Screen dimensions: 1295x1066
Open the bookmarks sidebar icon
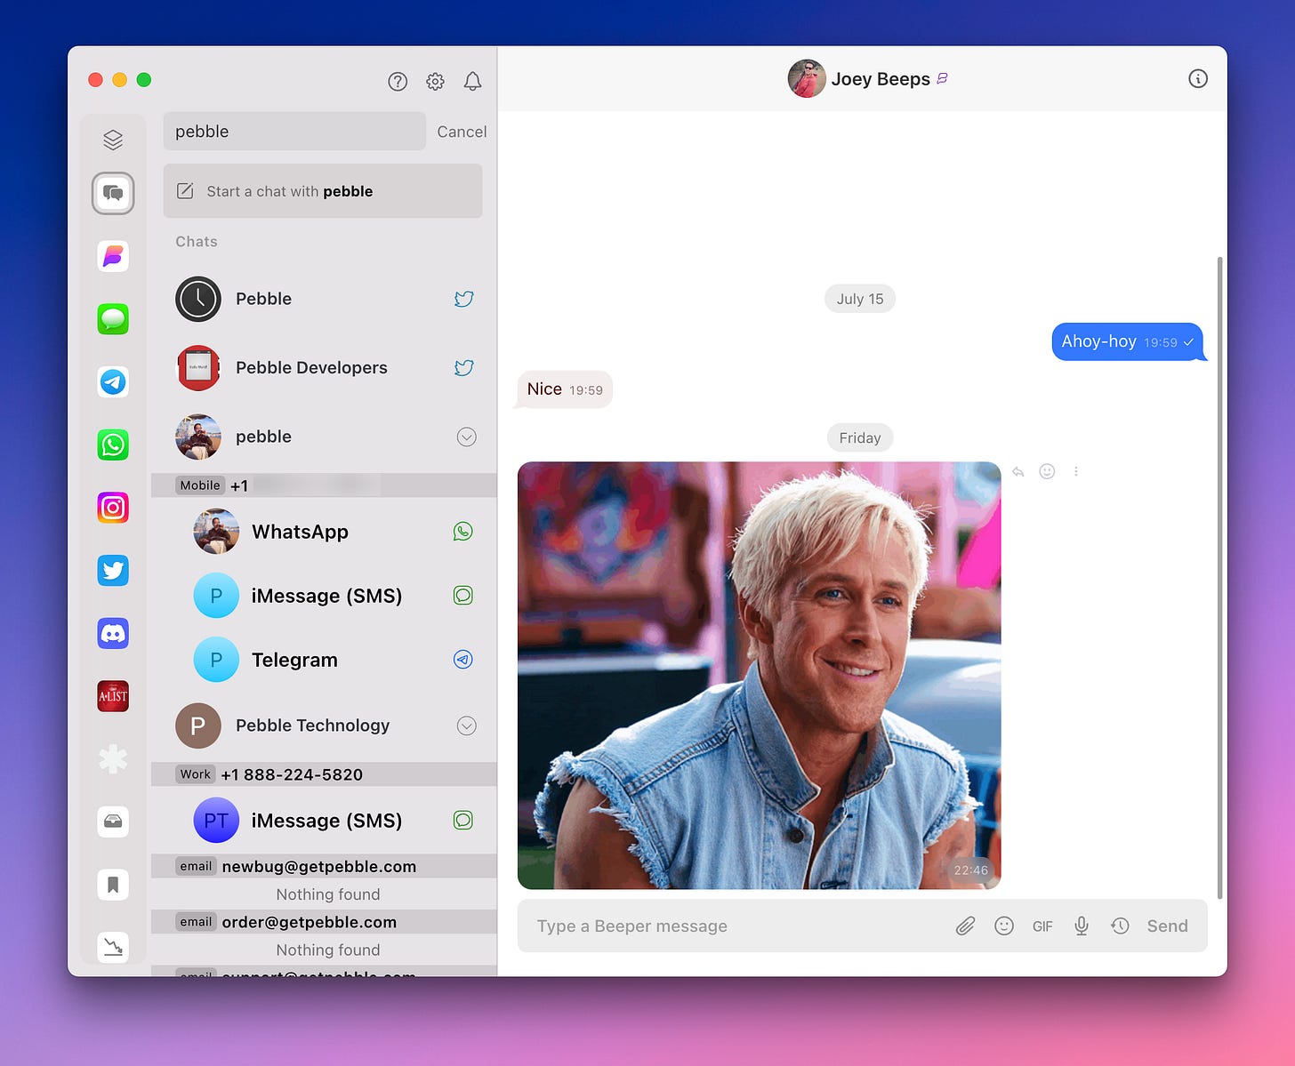(x=113, y=885)
